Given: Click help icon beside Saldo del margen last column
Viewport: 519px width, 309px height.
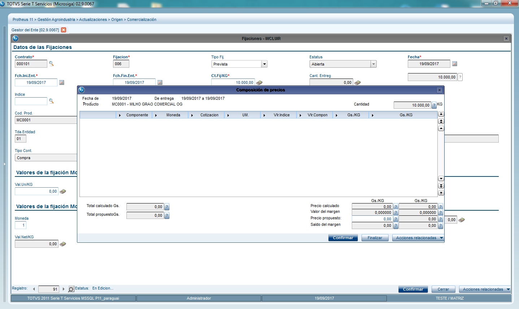Looking at the screenshot, I should 441,225.
